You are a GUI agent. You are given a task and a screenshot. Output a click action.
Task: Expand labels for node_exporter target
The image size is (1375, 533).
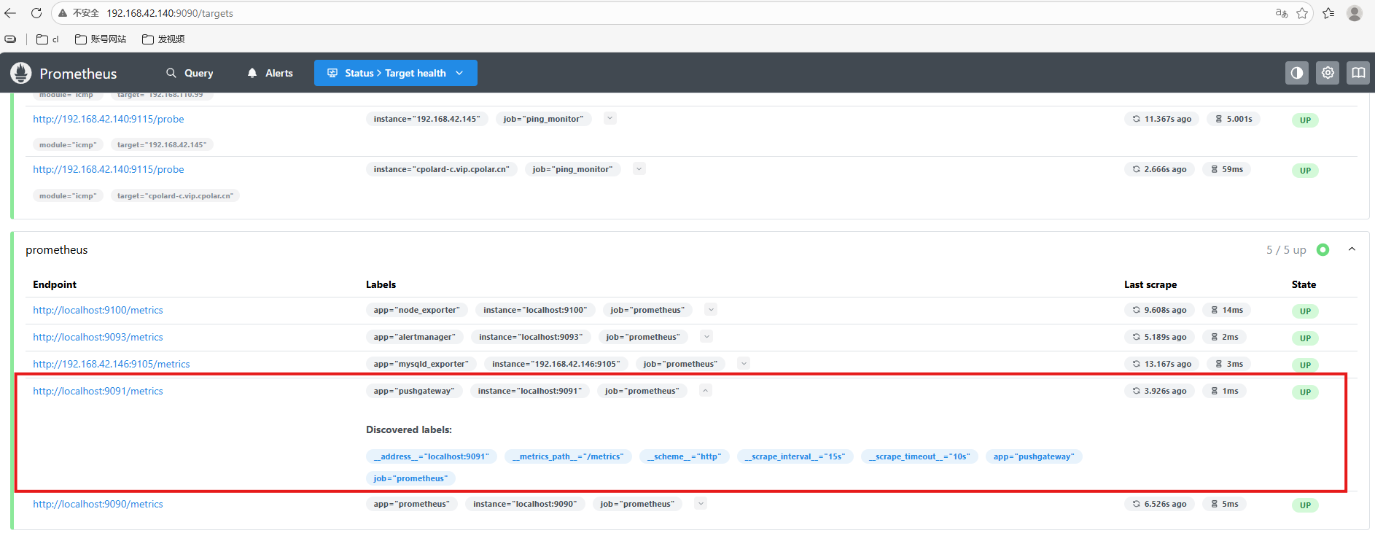(x=711, y=310)
